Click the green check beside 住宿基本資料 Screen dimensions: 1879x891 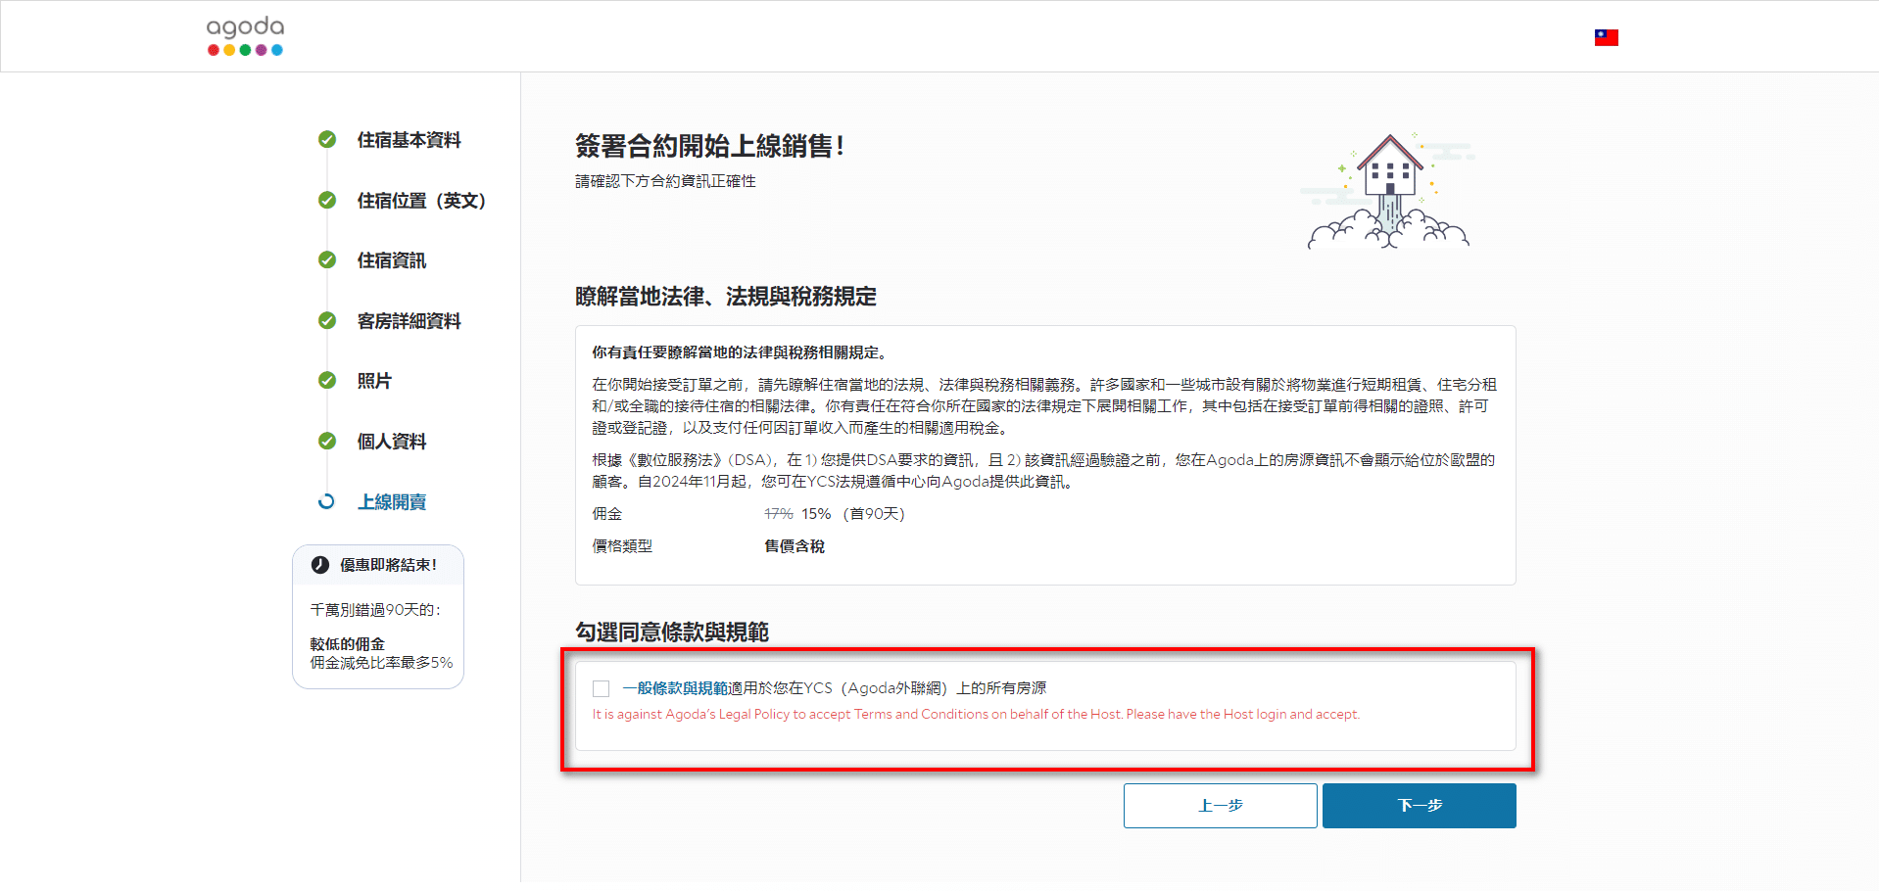[x=327, y=139]
